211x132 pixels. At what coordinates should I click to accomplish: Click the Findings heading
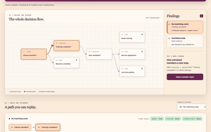coord(173,16)
